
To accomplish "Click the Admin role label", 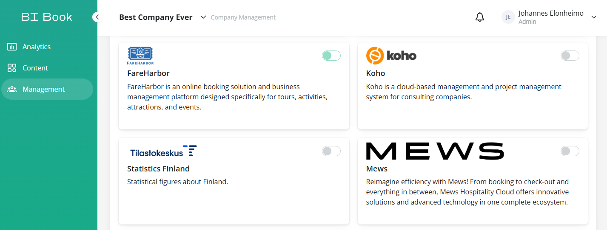I will pos(527,22).
